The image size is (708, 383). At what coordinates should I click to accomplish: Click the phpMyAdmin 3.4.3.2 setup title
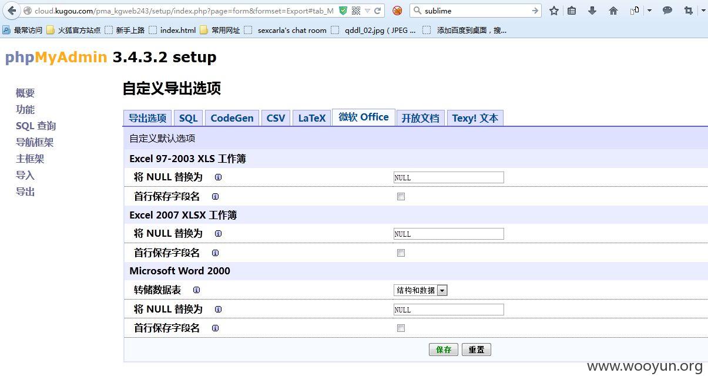pos(111,57)
